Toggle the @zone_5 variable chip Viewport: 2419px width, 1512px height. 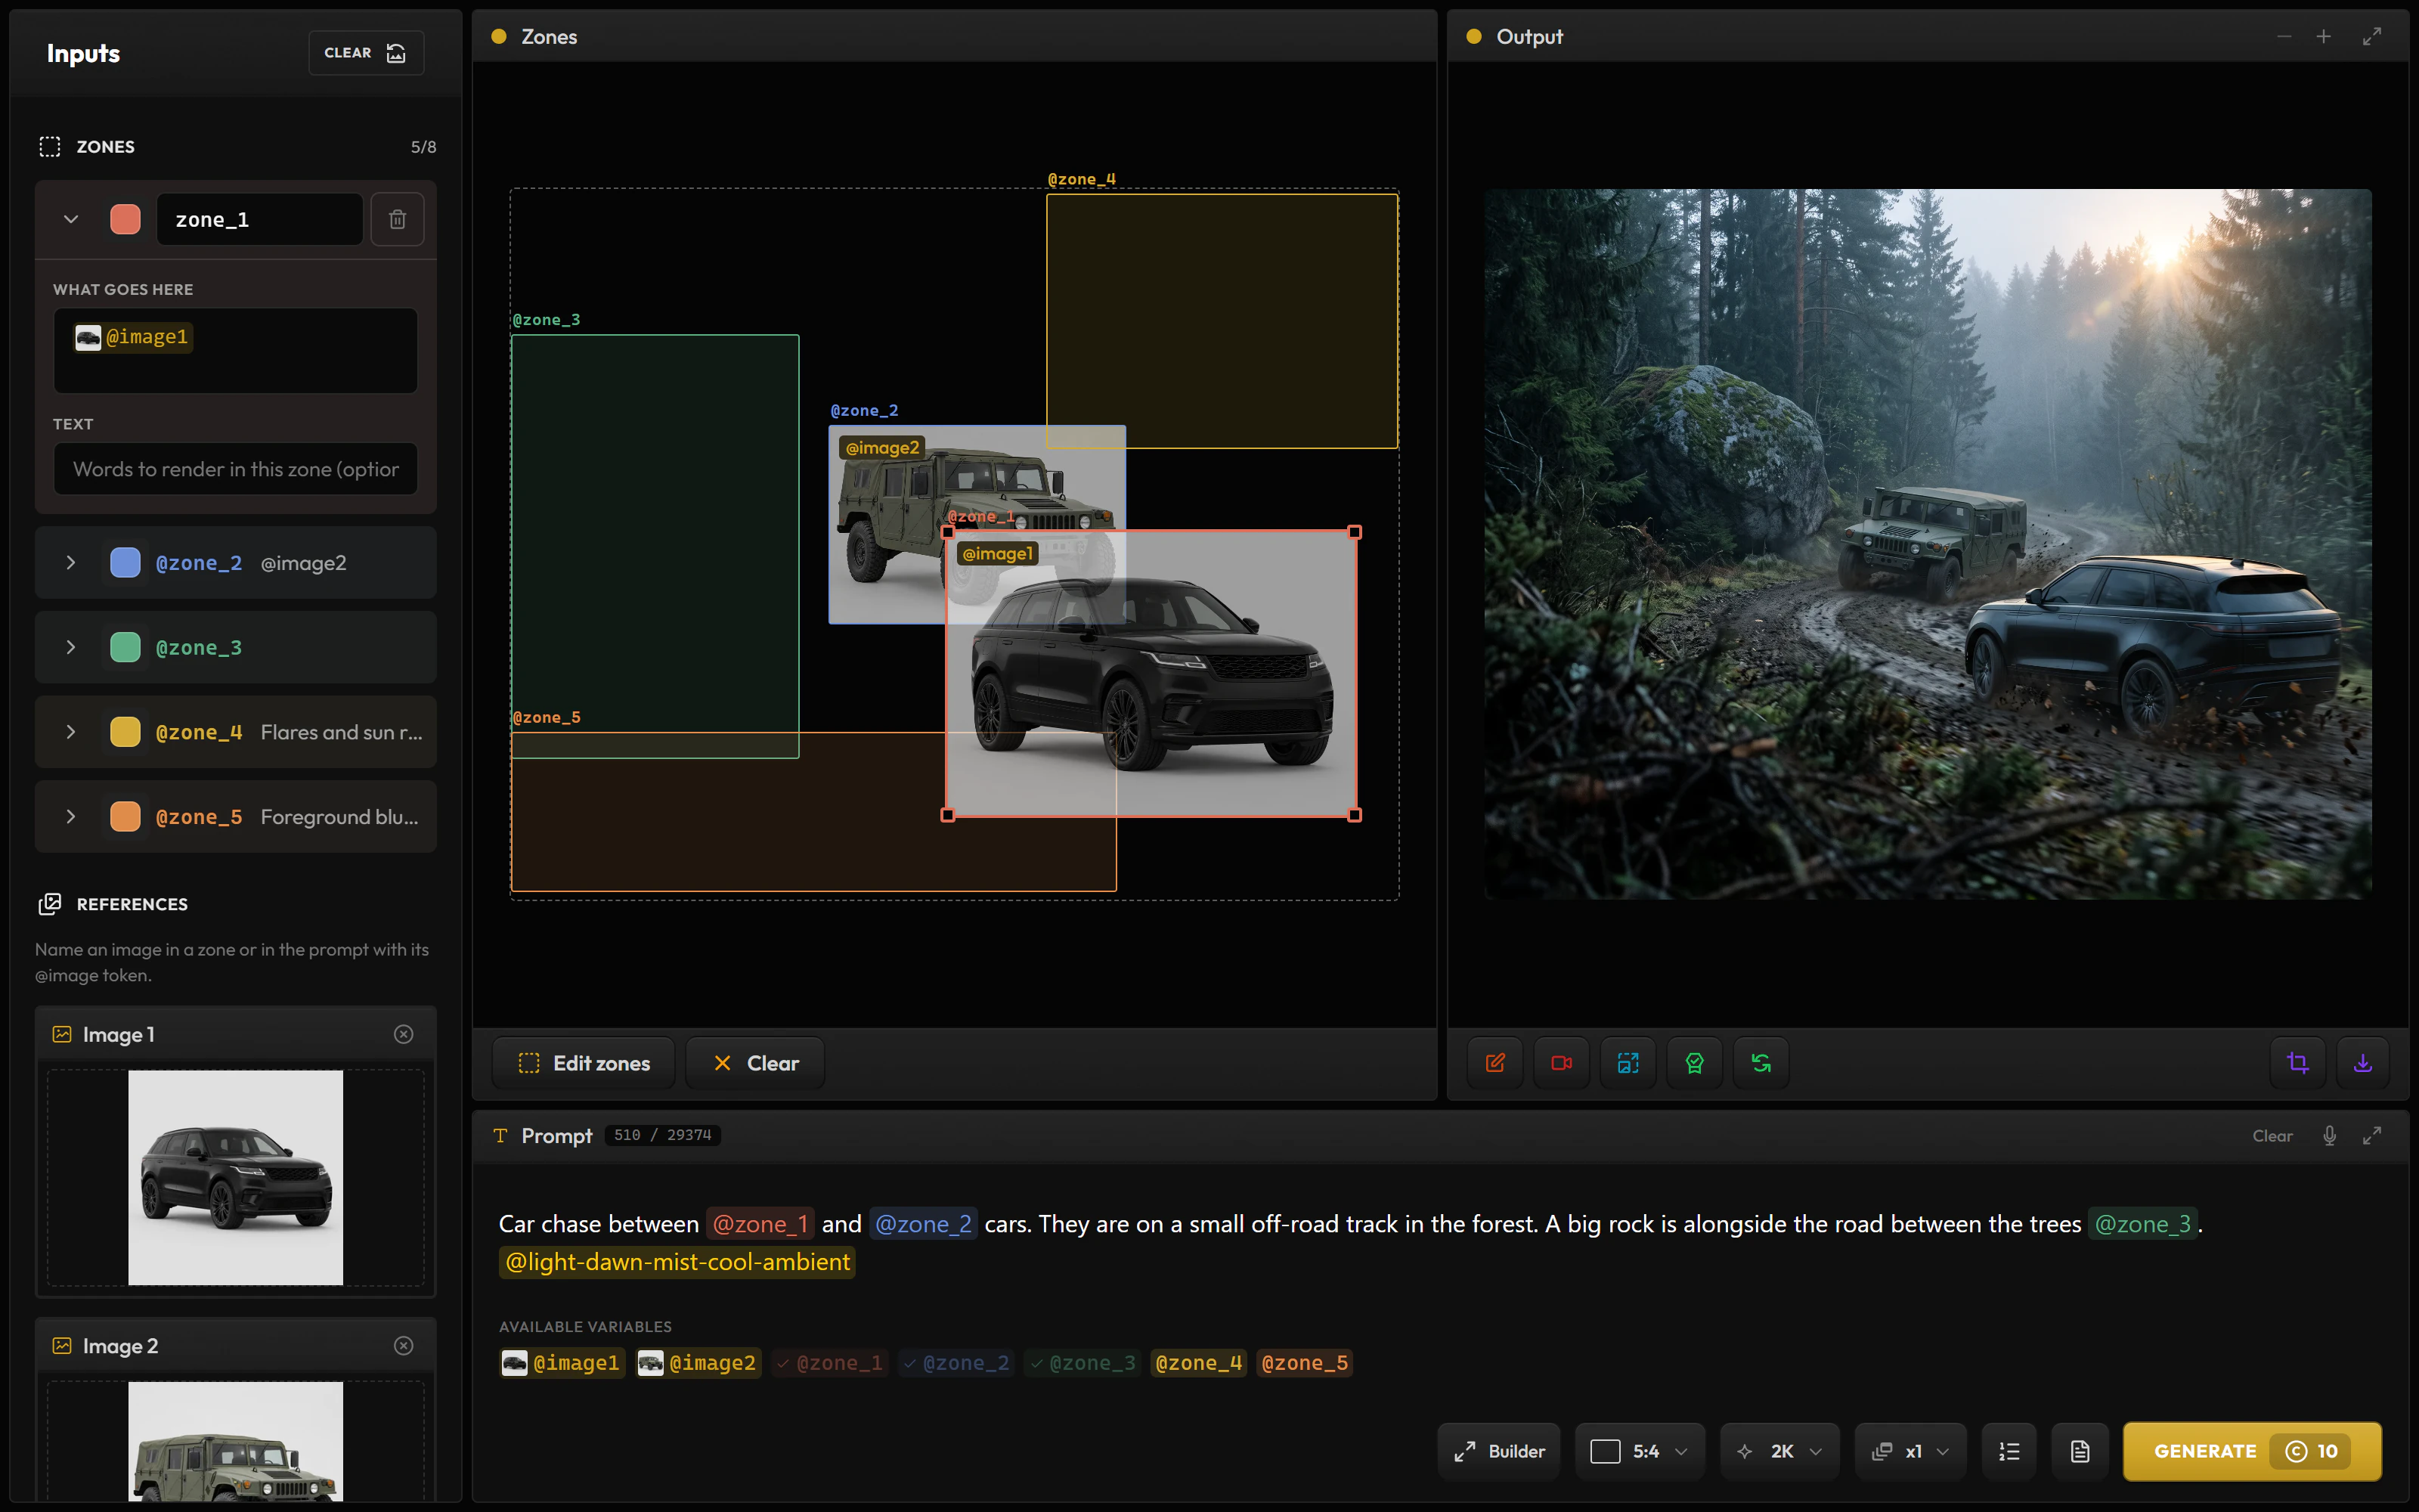[x=1305, y=1363]
